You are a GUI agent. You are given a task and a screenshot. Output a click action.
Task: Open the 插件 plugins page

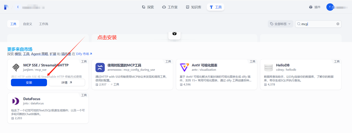click(x=315, y=7)
